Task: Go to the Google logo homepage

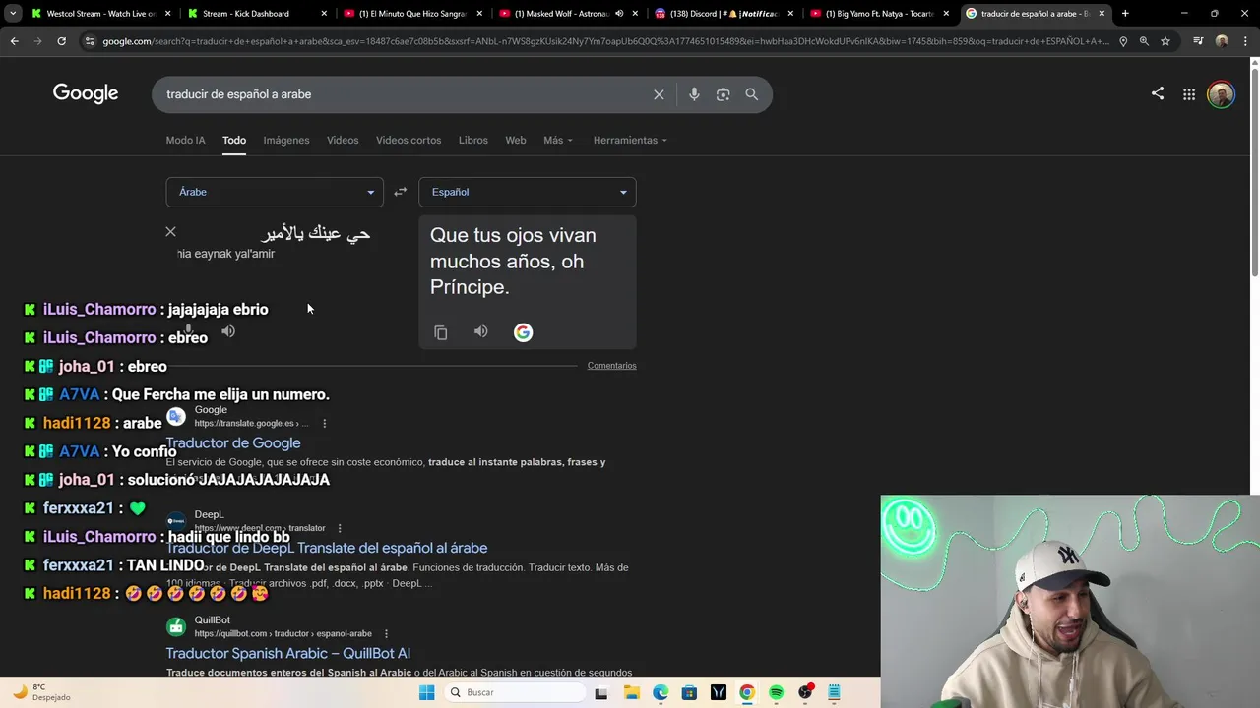Action: [86, 93]
